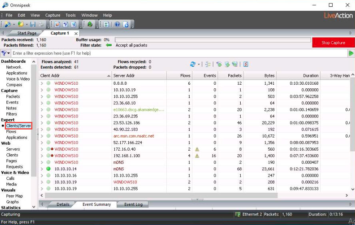The image size is (355, 225).
Task: Open Expert EventFinder settings checklist icon
Action: pyautogui.click(x=245, y=64)
